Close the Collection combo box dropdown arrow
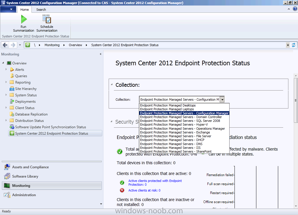Image resolution: width=298 pixels, height=215 pixels. pyautogui.click(x=222, y=99)
